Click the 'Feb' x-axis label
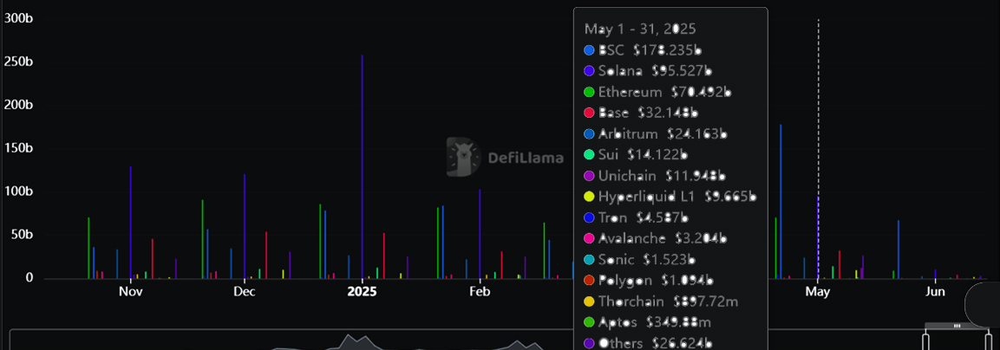The width and height of the screenshot is (1000, 350). point(480,292)
